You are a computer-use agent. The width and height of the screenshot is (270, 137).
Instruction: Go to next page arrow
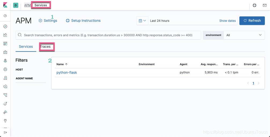258,83
